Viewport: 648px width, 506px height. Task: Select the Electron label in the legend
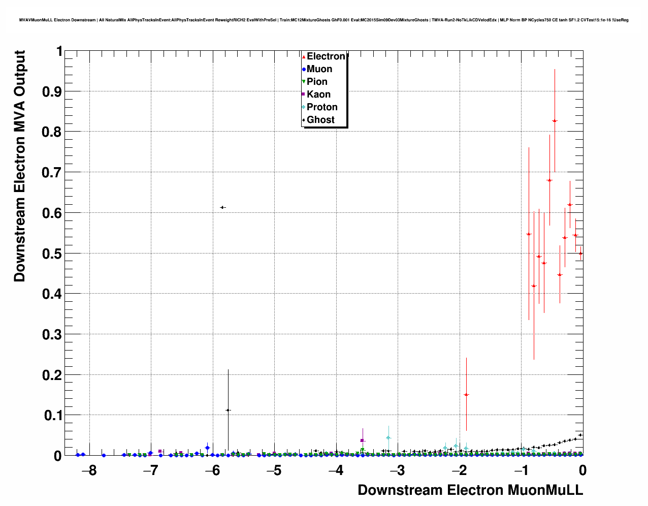click(x=326, y=56)
